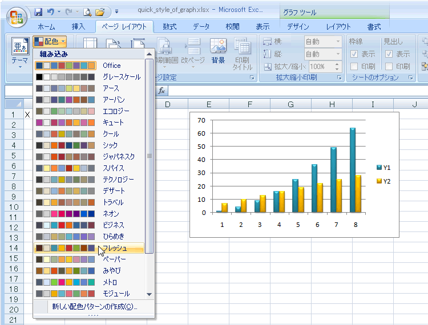Open Print Preview from the quick access toolbar
The height and width of the screenshot is (325, 428).
click(87, 12)
